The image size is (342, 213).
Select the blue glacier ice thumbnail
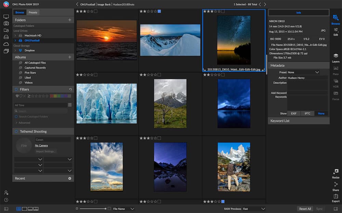point(107,104)
